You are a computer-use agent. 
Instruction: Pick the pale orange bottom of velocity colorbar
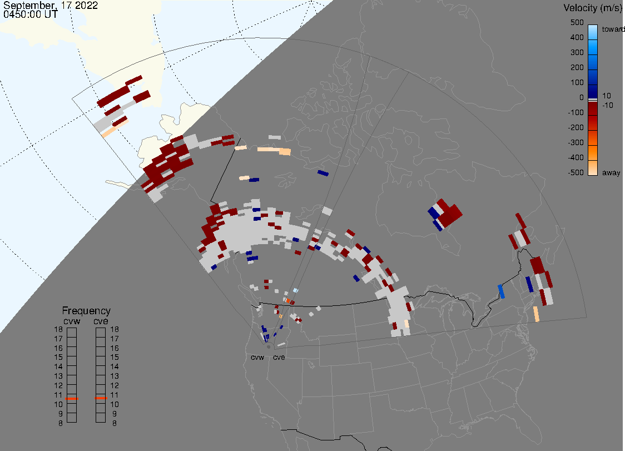pyautogui.click(x=593, y=168)
